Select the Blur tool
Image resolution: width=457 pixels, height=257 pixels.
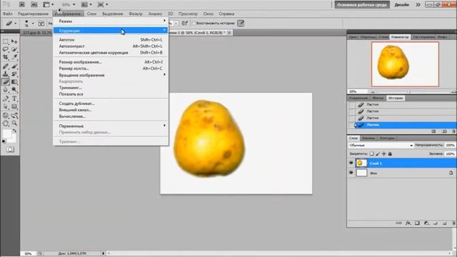coord(6,90)
